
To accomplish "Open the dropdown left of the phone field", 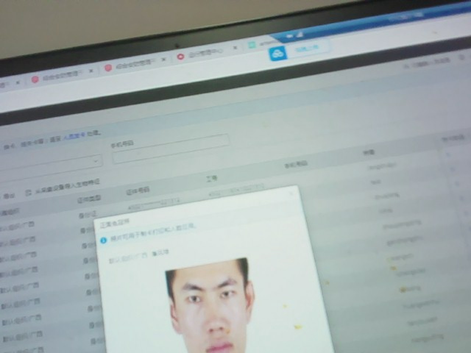I will tap(95, 161).
